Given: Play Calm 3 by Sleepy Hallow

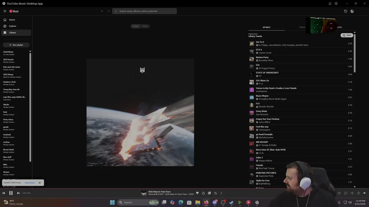Looking at the screenshot, I should [x=301, y=159].
